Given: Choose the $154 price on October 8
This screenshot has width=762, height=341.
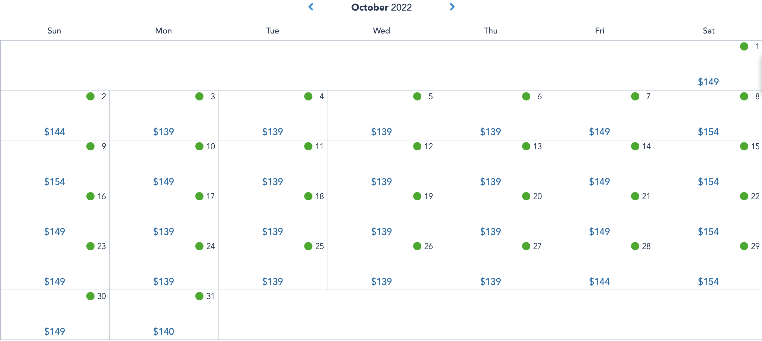Looking at the screenshot, I should 708,132.
